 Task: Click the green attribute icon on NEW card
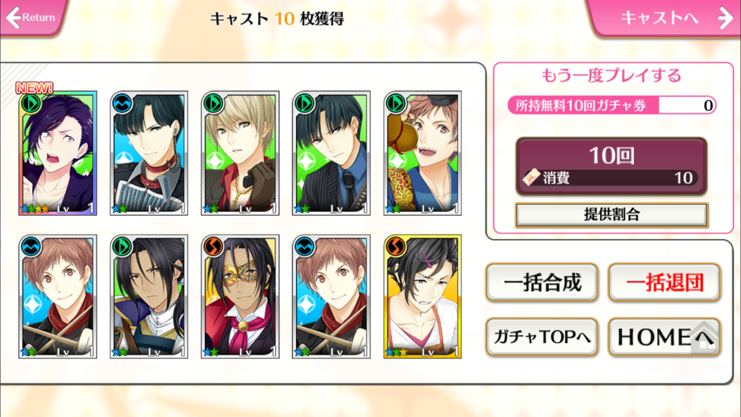click(x=30, y=104)
